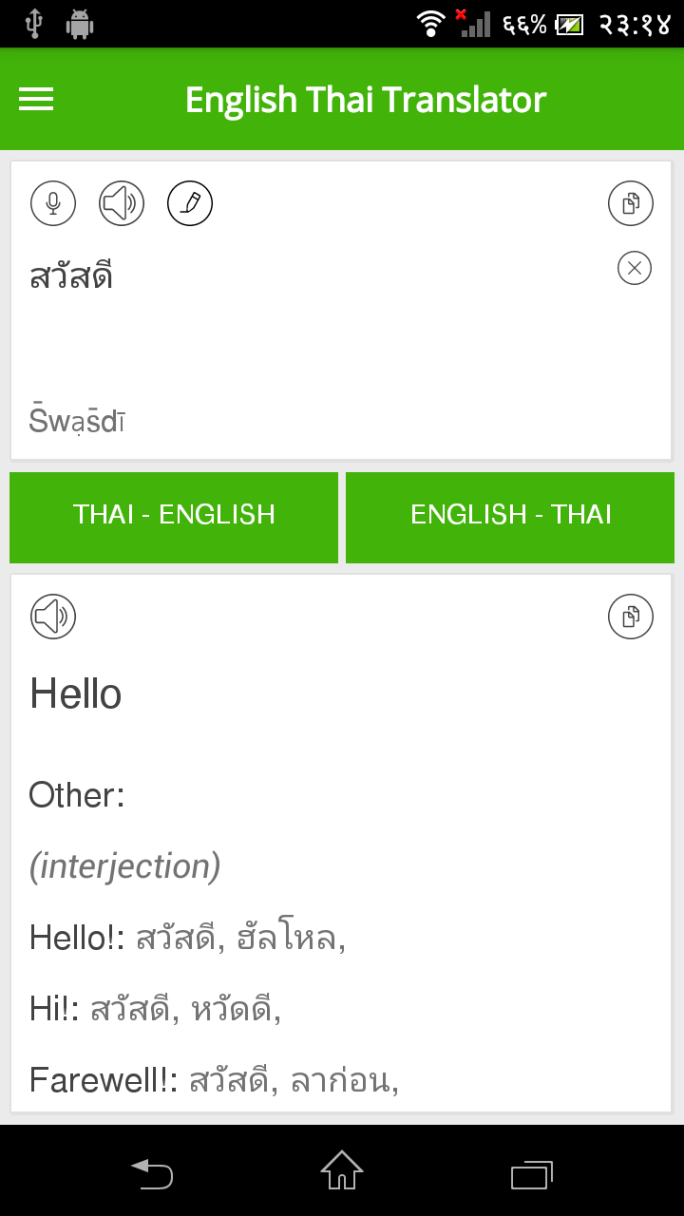Copy the translation result text
The width and height of the screenshot is (684, 1216).
(630, 616)
